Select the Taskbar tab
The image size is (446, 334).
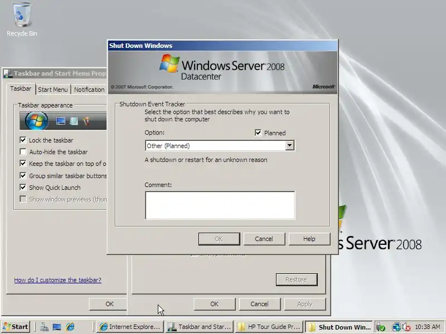tap(21, 89)
